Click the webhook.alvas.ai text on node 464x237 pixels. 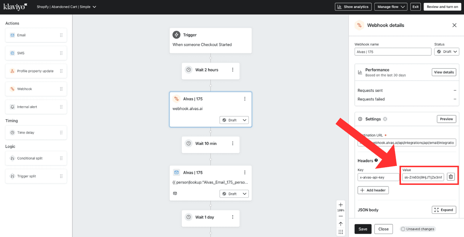coord(188,109)
